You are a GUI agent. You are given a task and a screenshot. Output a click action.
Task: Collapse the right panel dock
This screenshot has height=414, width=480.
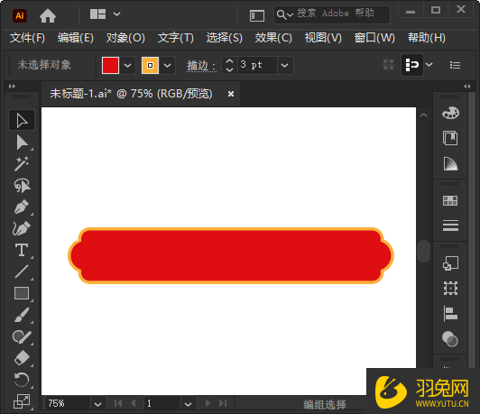466,87
